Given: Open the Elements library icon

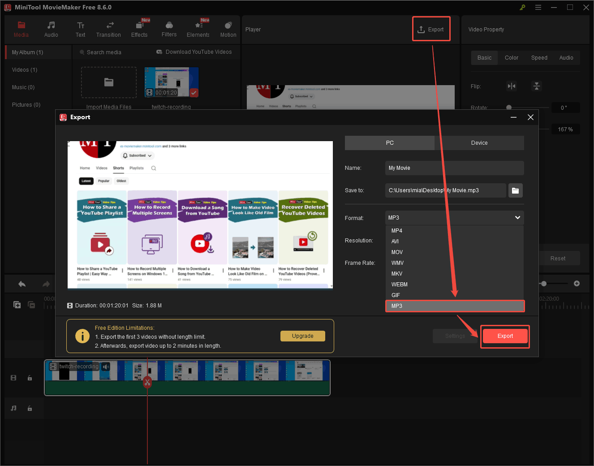Looking at the screenshot, I should [x=199, y=25].
